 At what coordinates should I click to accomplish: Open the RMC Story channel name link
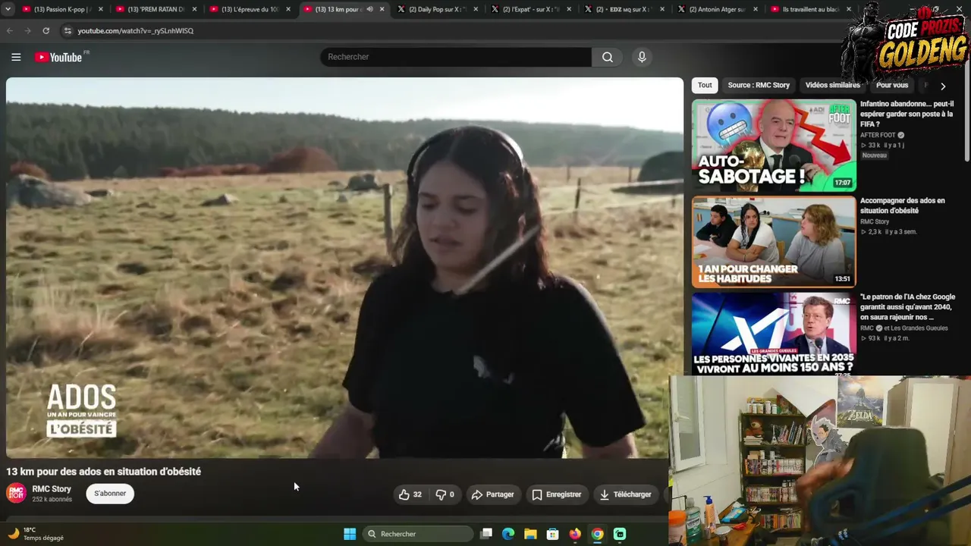(52, 489)
